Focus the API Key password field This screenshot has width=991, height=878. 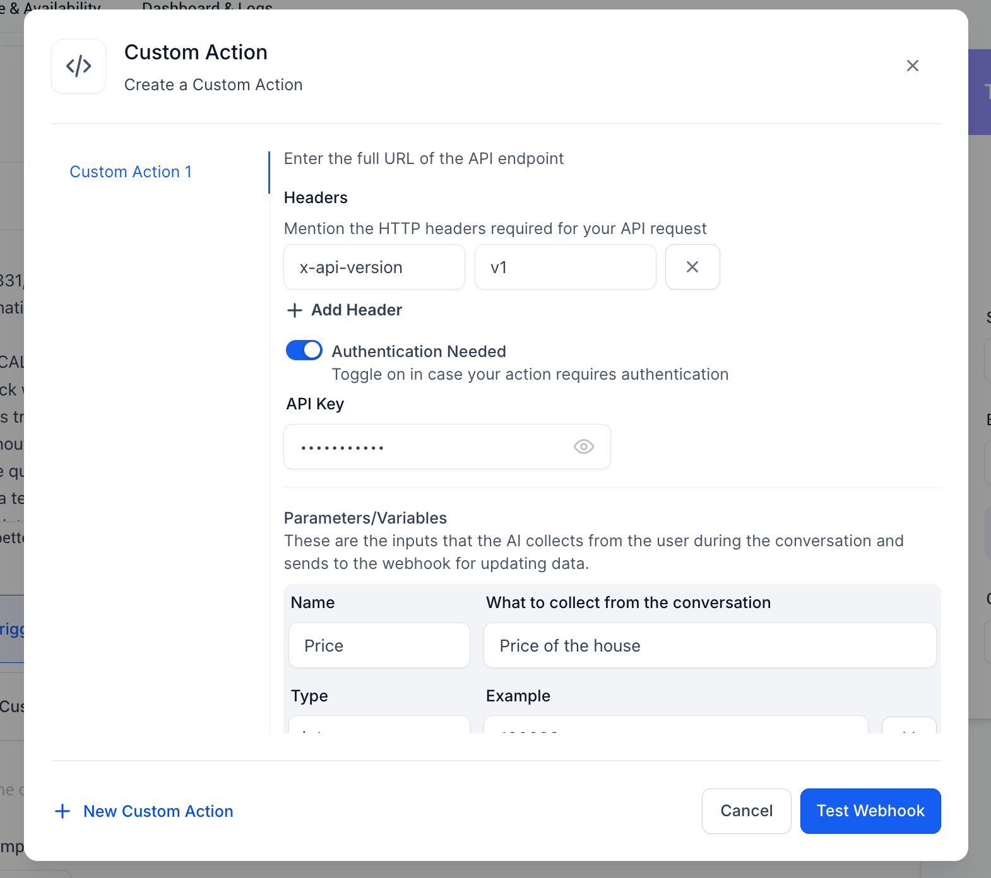[x=447, y=447]
